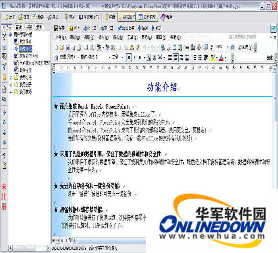Open the 帮助 help button

click(x=166, y=17)
